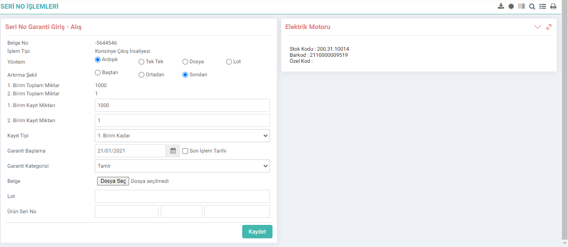This screenshot has width=568, height=247.
Task: Collapse the Elektrik Motoru panel with the chevron
Action: (538, 27)
